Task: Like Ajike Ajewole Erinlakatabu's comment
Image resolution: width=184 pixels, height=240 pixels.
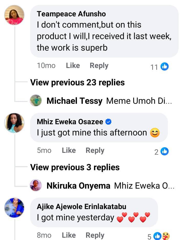Action: [x=69, y=235]
